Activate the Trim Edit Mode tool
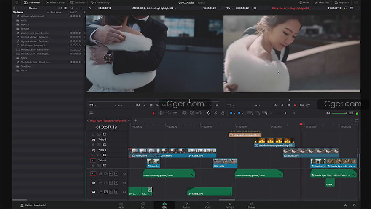Screen dimensions: 371x209 pos(161,113)
